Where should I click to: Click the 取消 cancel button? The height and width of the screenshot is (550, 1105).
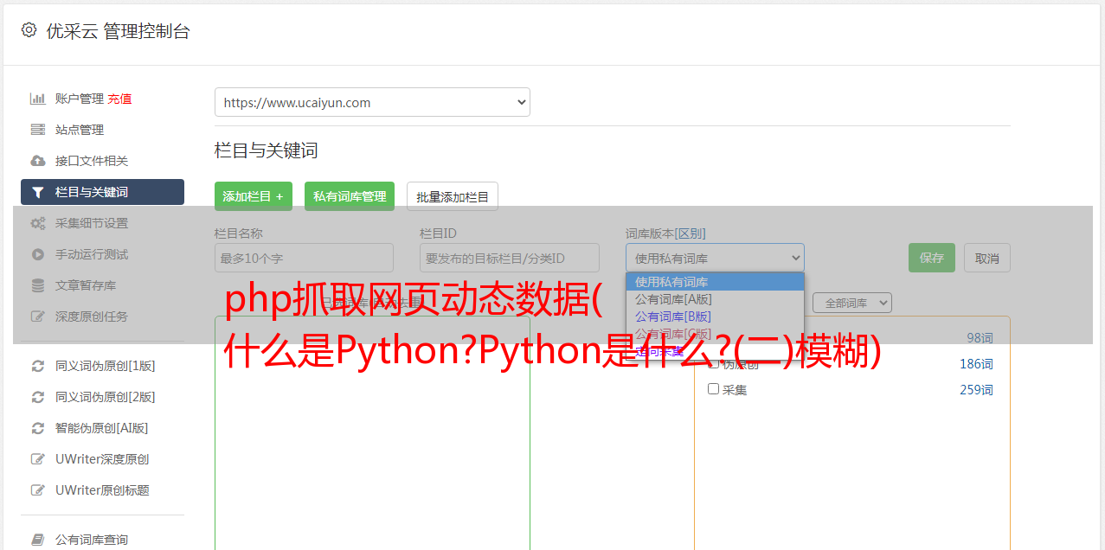coord(987,258)
